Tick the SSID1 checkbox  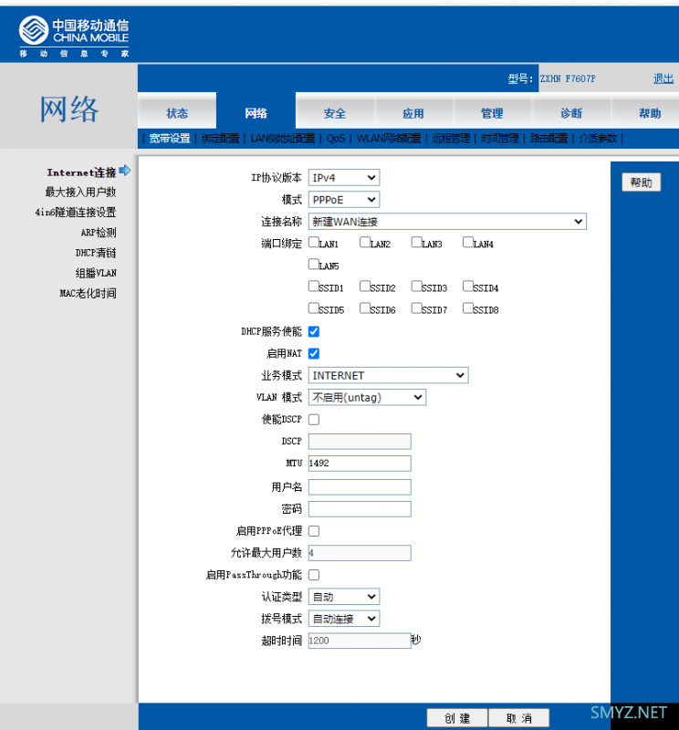[x=314, y=286]
